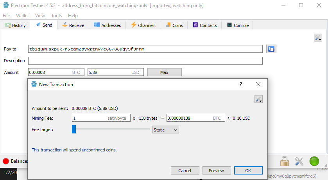Switch to the History tab
Screen dimensions: 328x180
pyautogui.click(x=15, y=25)
